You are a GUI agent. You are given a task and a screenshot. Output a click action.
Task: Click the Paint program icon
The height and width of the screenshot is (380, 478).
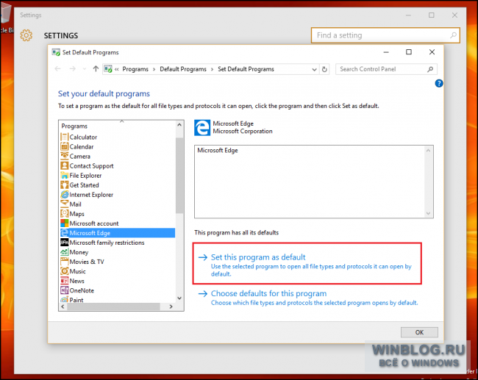(x=64, y=300)
